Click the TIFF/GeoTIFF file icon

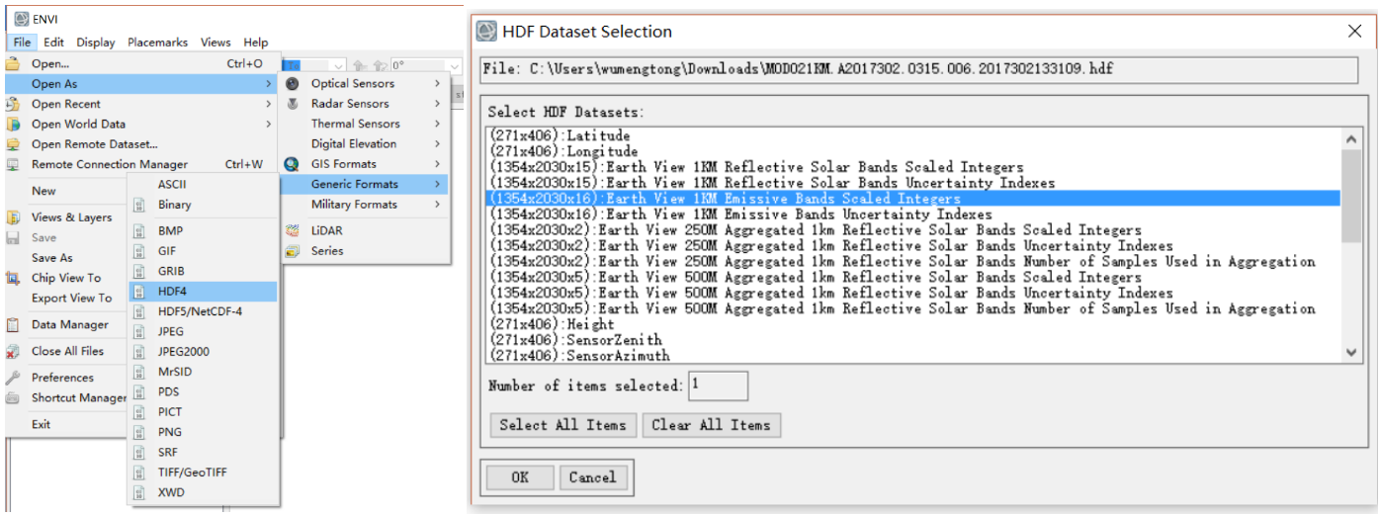[x=139, y=473]
